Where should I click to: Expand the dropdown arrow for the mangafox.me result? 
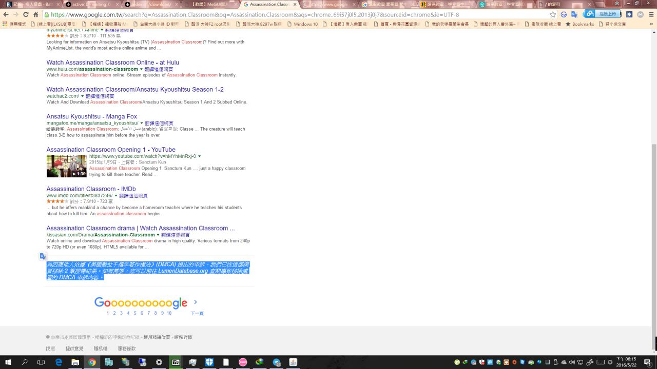pyautogui.click(x=142, y=123)
